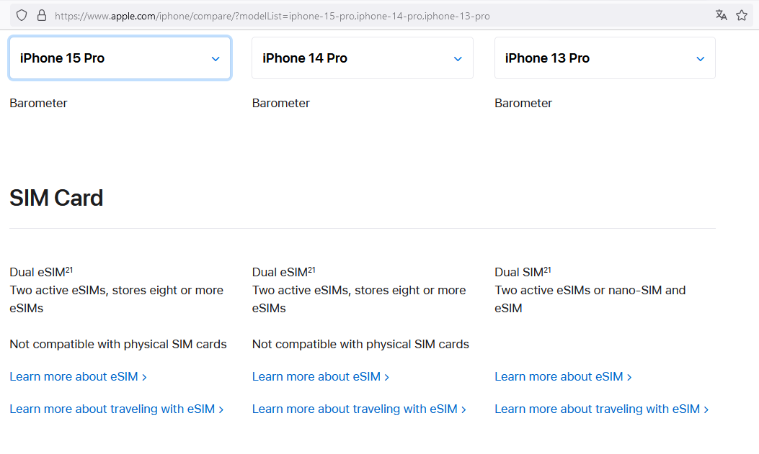The width and height of the screenshot is (759, 454).
Task: Click the Barometer text under iPhone 13 Pro
Action: [x=523, y=103]
